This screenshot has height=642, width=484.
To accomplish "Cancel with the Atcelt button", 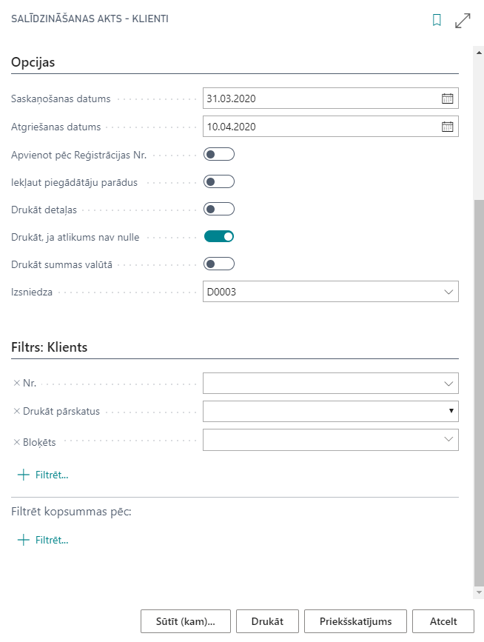I will pos(443,621).
